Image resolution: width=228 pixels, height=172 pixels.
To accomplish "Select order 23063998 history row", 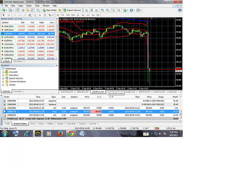I will (91, 108).
